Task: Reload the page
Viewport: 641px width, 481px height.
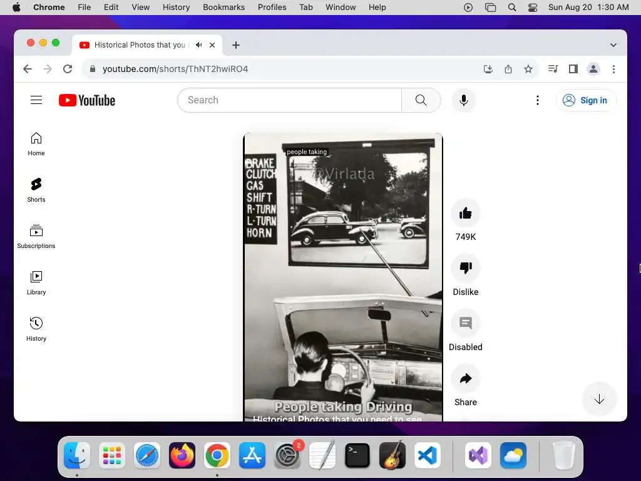Action: pos(68,69)
